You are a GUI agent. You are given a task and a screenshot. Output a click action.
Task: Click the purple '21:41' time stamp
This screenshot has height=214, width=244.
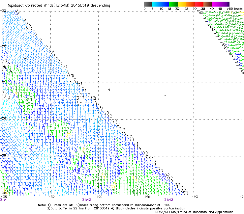tap(4, 200)
